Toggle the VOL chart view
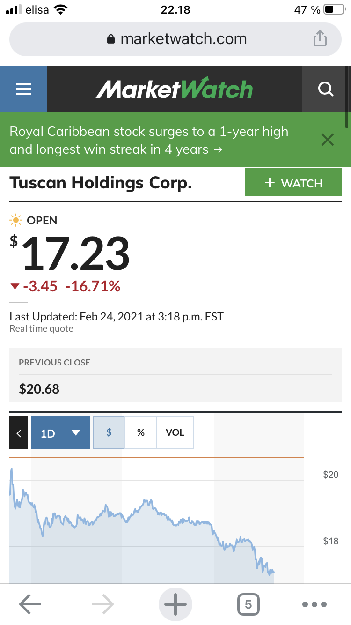 pos(175,432)
